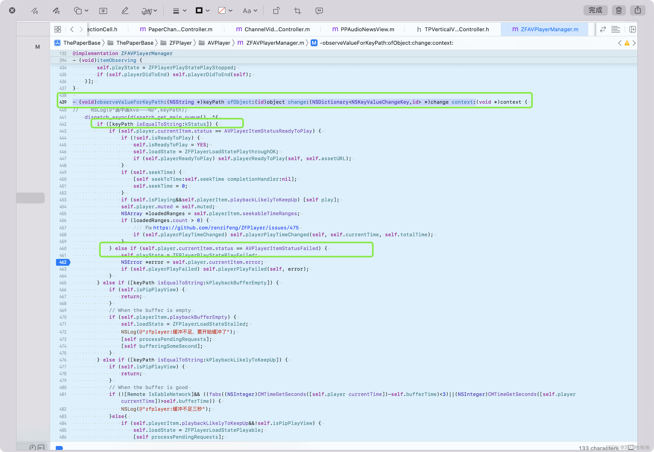The width and height of the screenshot is (654, 452).
Task: Click the 完成 (Done) button
Action: coord(595,10)
